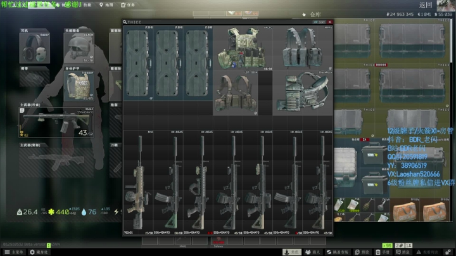456x256 pixels.
Task: Select the upper KIBA ammo box
Action: pyautogui.click(x=374, y=153)
